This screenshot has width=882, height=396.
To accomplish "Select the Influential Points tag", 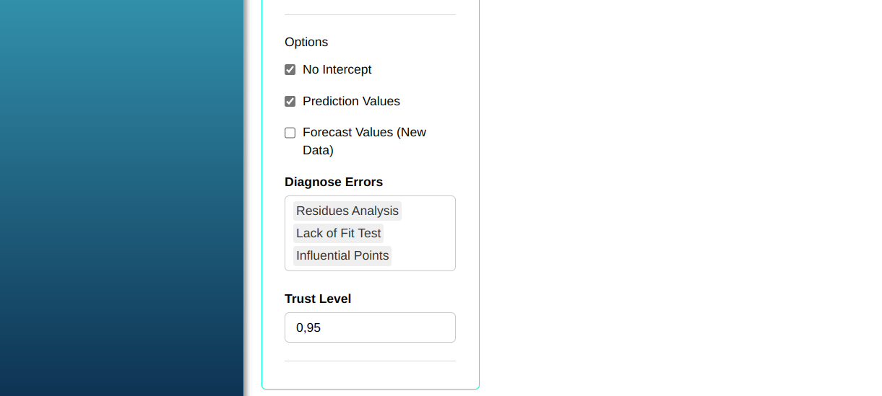I will (x=342, y=256).
